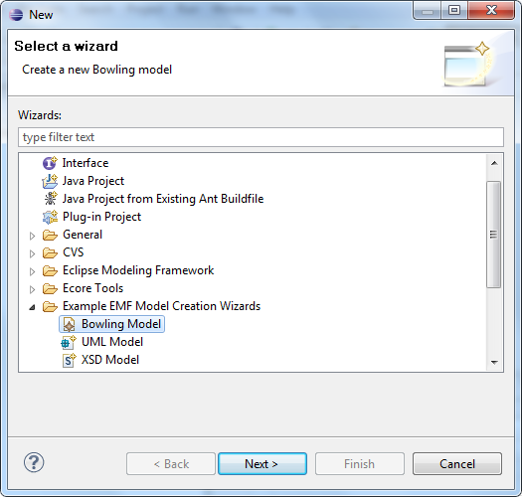Select the XSD Model entry

point(110,360)
